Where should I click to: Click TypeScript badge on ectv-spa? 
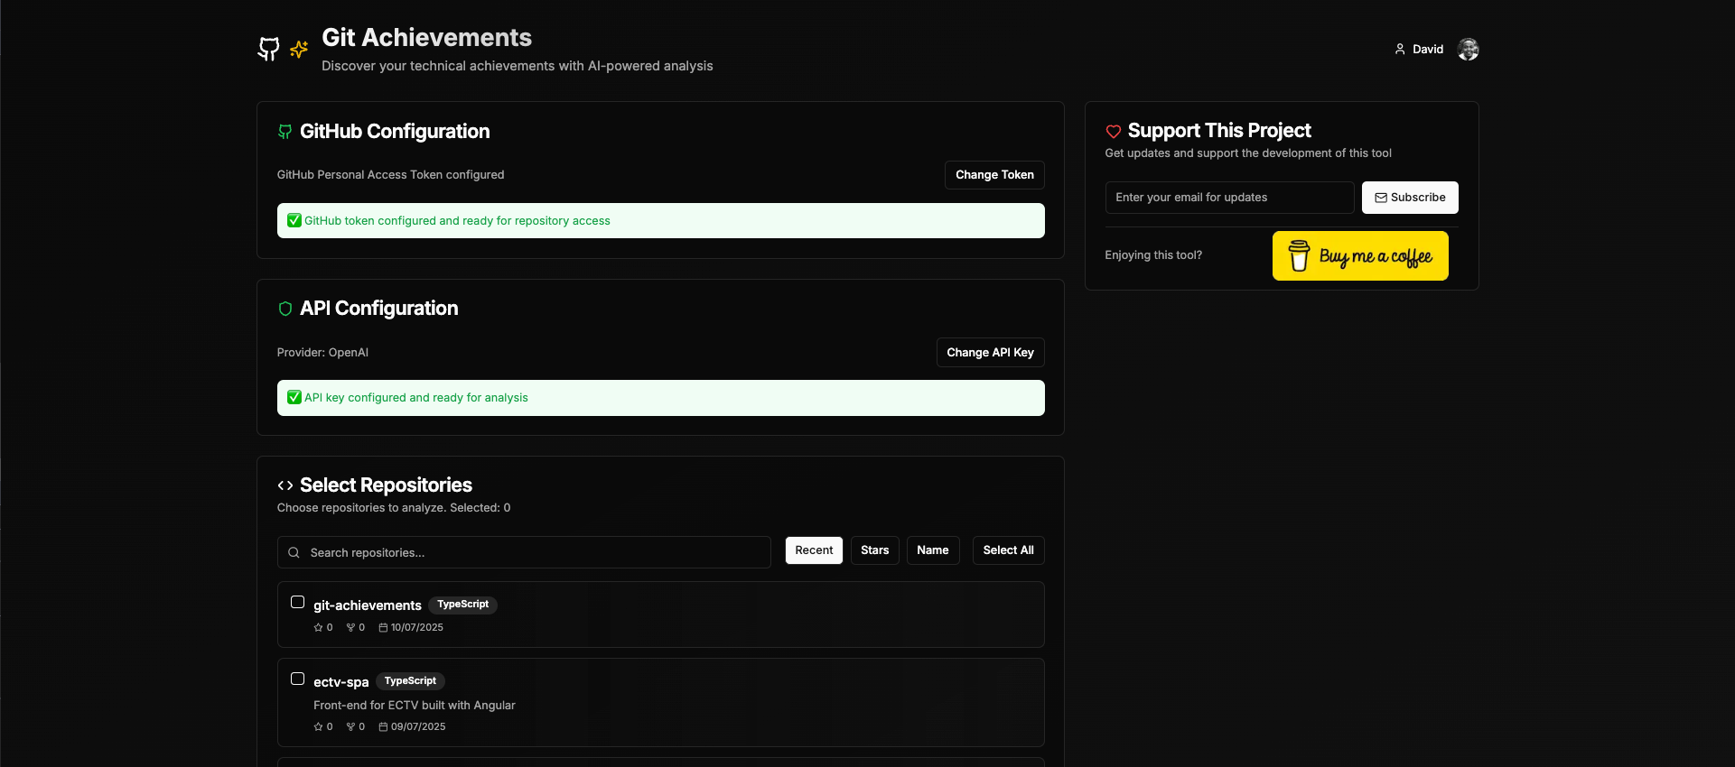pyautogui.click(x=410, y=681)
